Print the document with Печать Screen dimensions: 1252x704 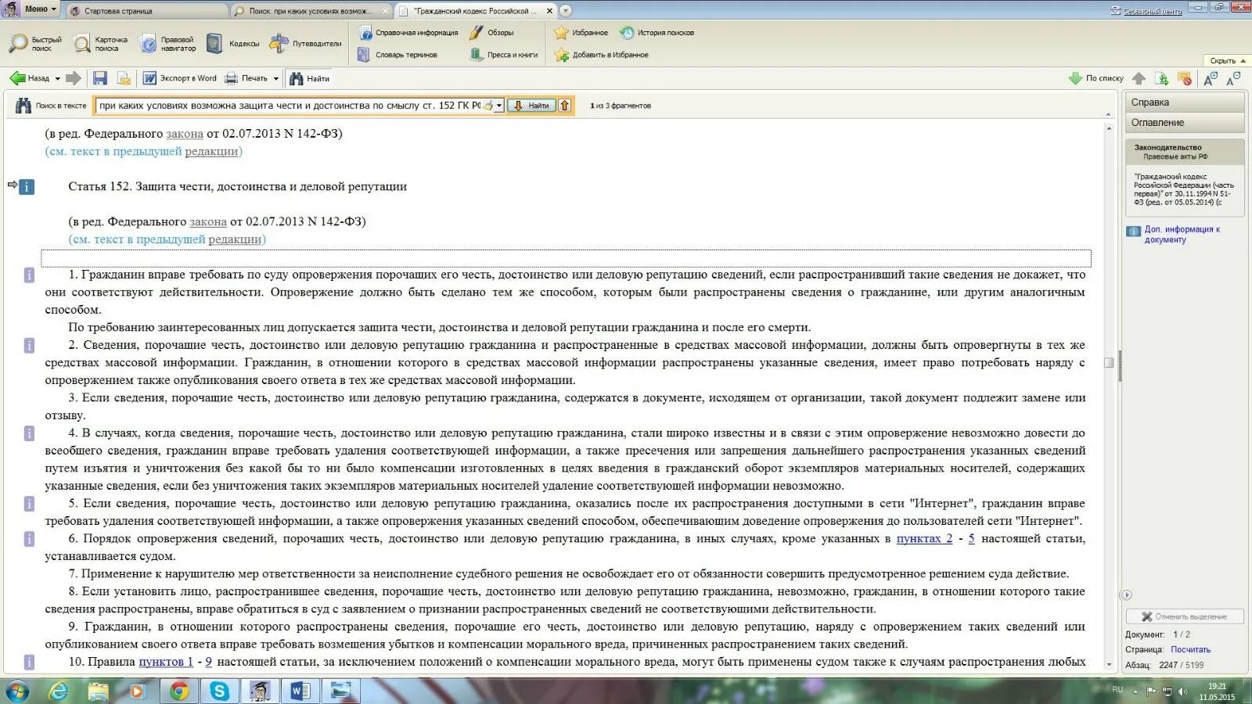click(246, 78)
